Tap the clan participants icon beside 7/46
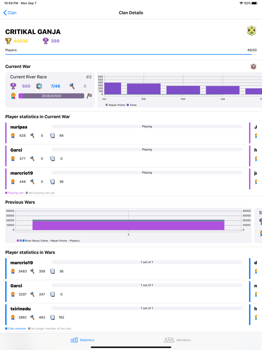This screenshot has width=262, height=350. [x=39, y=86]
